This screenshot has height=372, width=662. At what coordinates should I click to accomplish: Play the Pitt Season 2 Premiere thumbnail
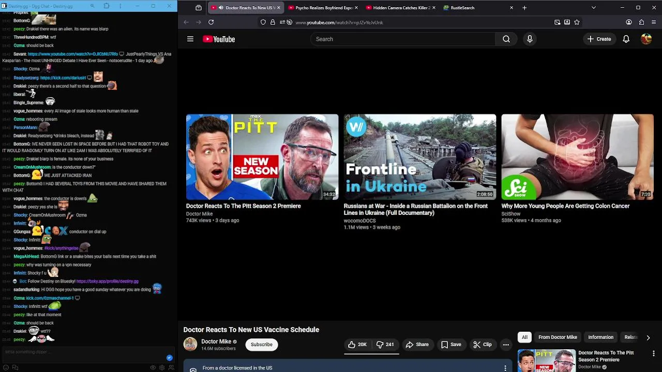pos(262,157)
